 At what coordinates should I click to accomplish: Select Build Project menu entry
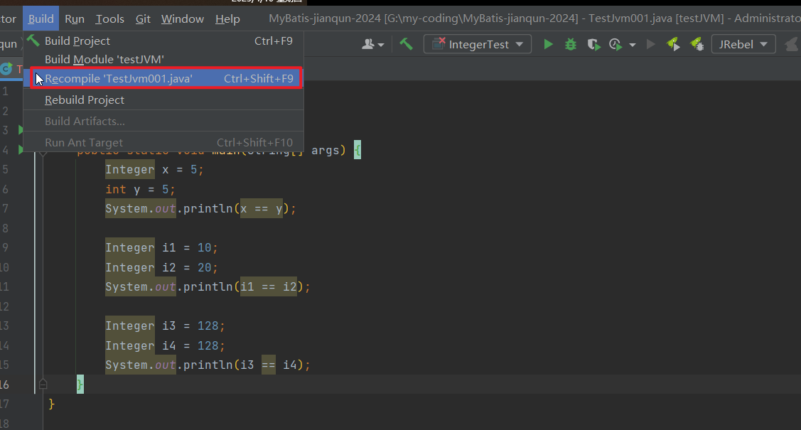click(x=163, y=41)
